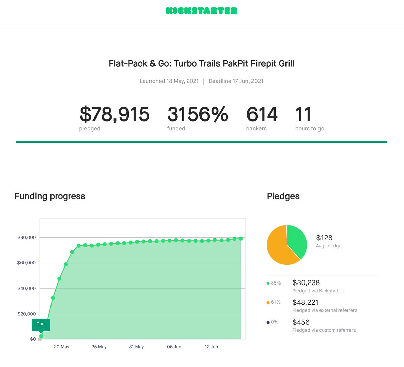Screen dimensions: 404x367
Task: Click the Funding progress heading
Action: pyautogui.click(x=50, y=196)
